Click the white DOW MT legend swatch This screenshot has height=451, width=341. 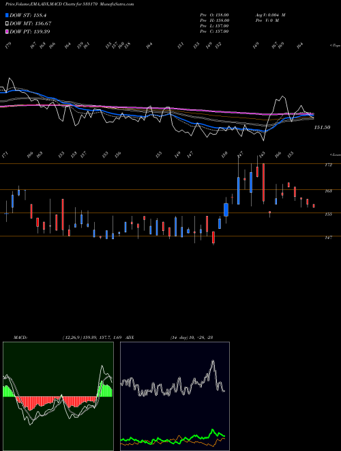pos(7,24)
